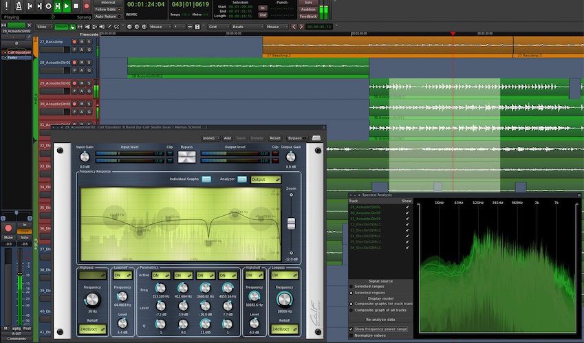584x343 pixels.
Task: Click the Input Gain knob
Action: coord(85,157)
